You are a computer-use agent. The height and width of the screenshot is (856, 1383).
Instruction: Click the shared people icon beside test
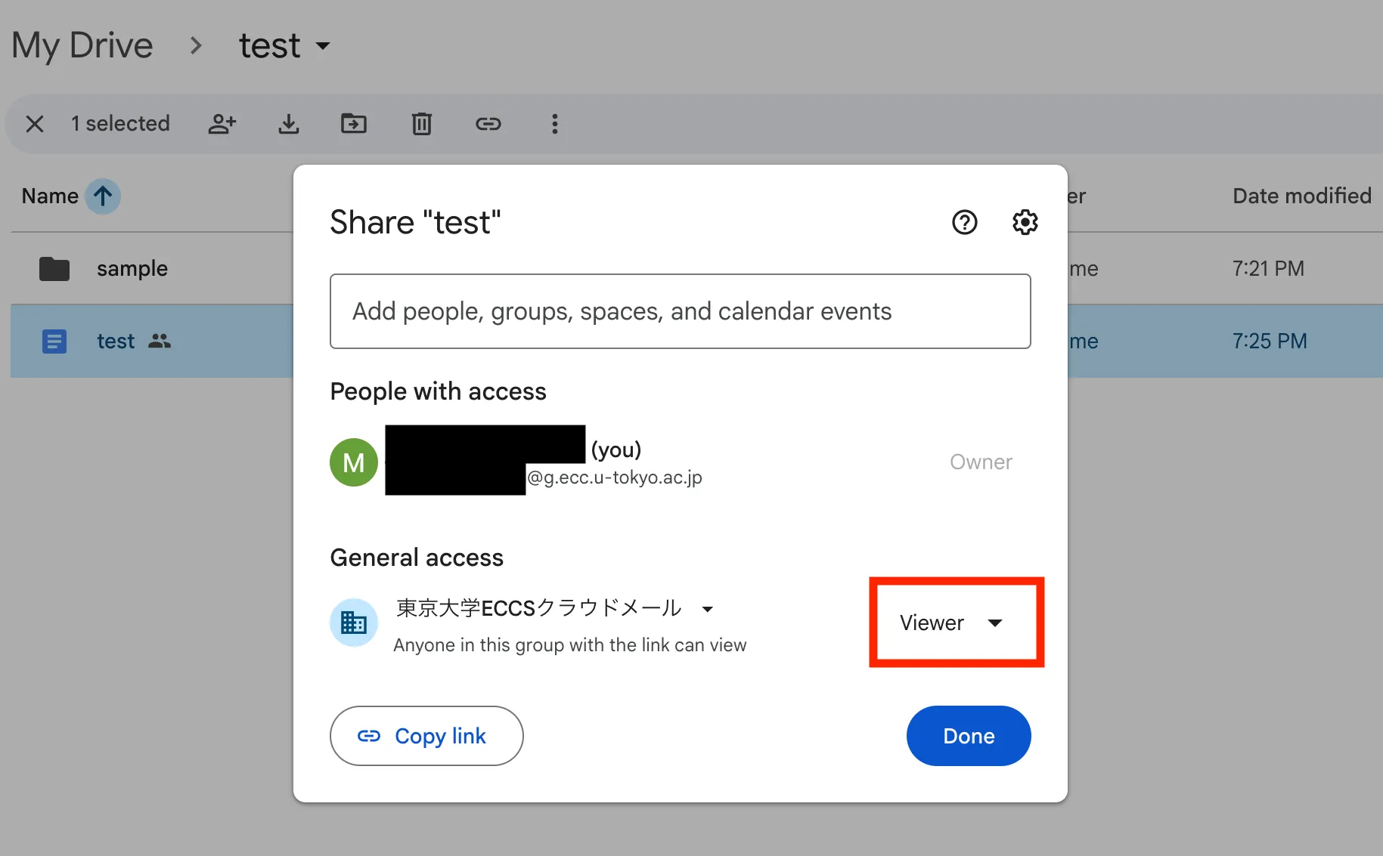point(160,341)
